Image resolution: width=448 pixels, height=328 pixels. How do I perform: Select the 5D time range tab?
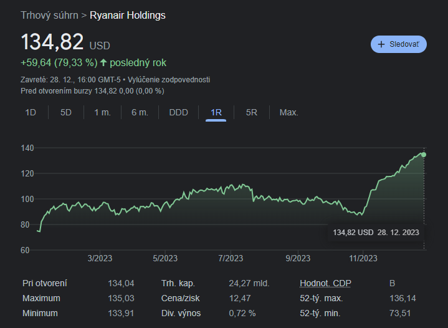tap(65, 112)
